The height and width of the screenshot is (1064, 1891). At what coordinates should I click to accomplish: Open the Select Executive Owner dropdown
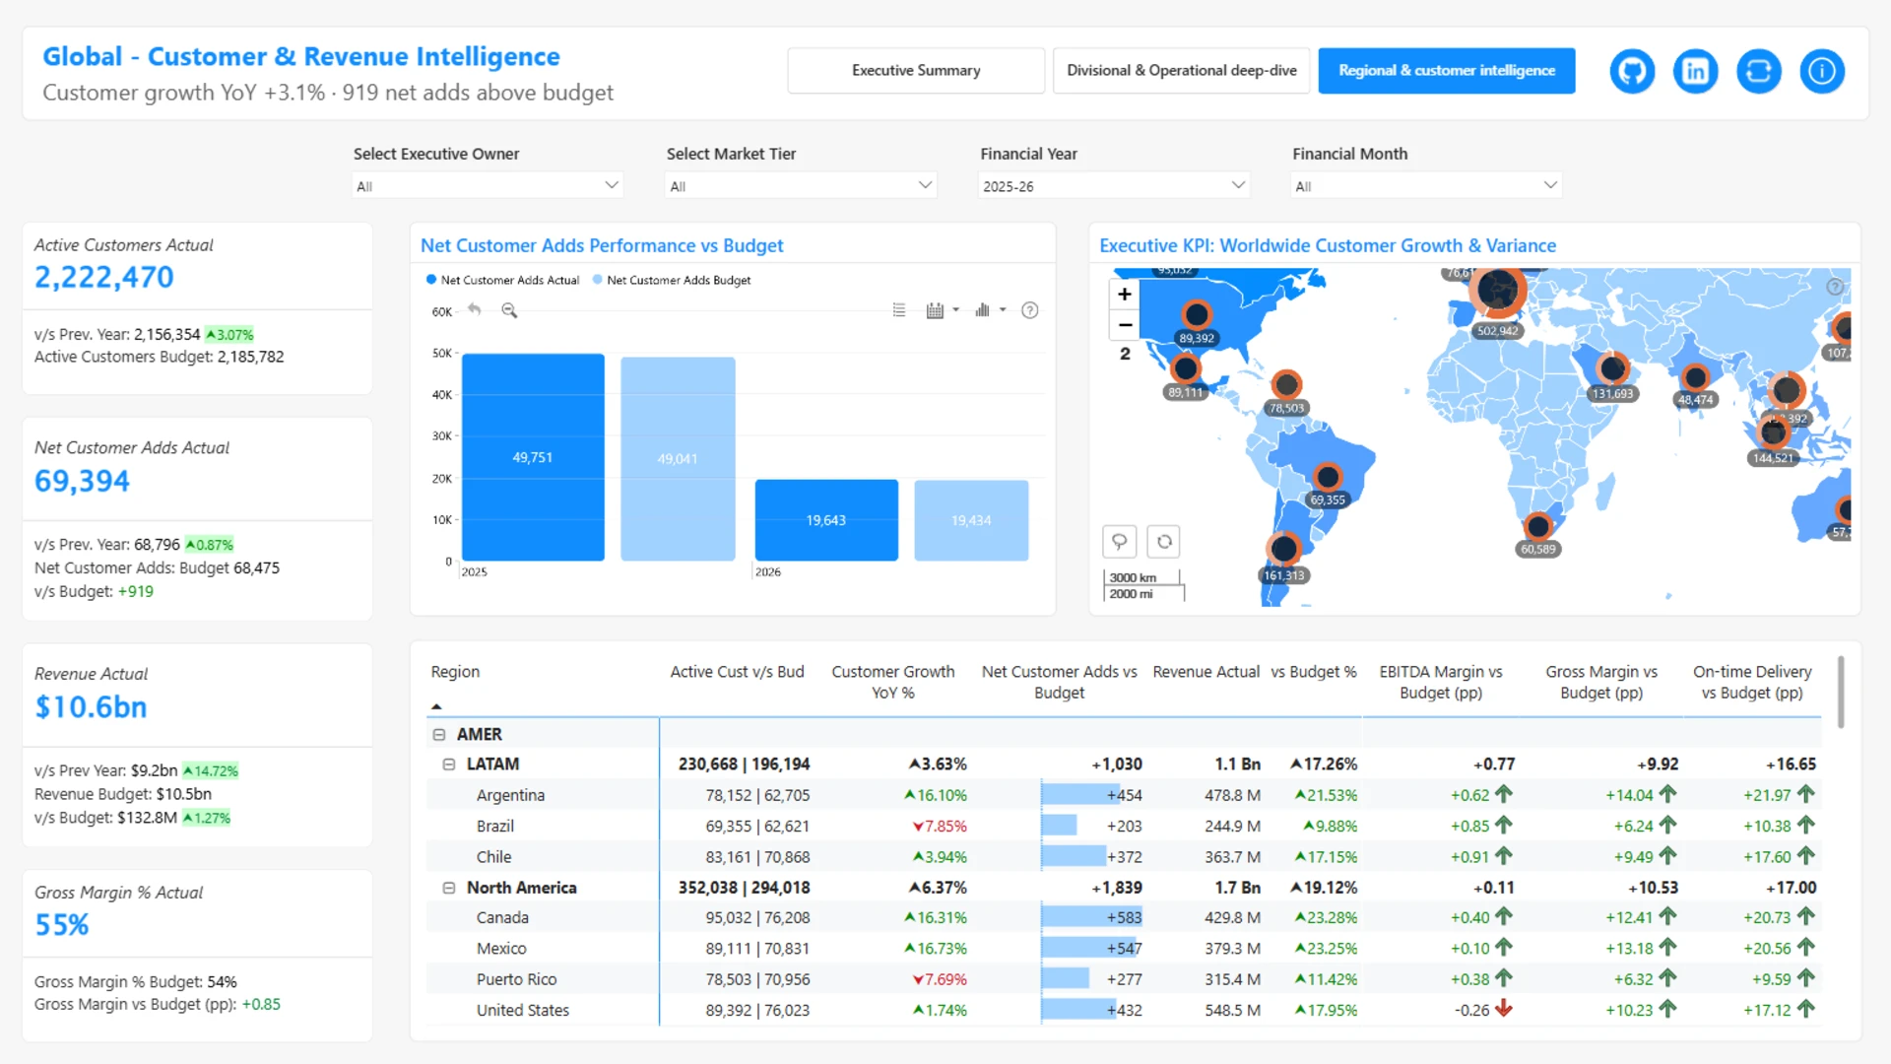click(x=488, y=185)
